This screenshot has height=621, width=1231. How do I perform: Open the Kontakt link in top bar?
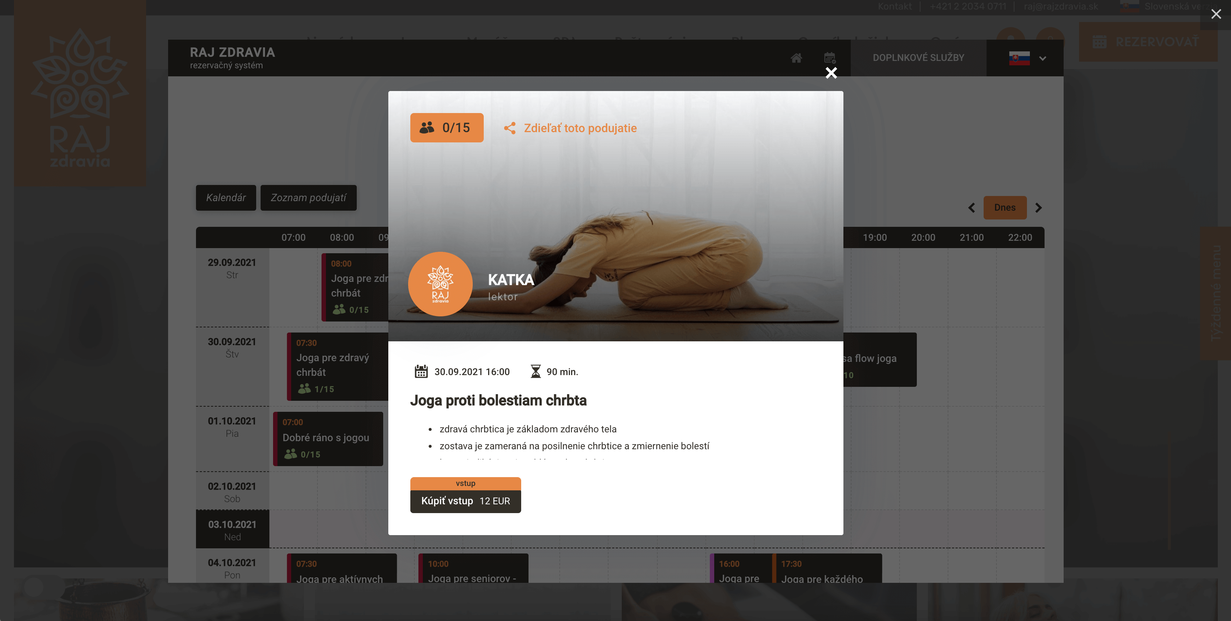pyautogui.click(x=894, y=6)
